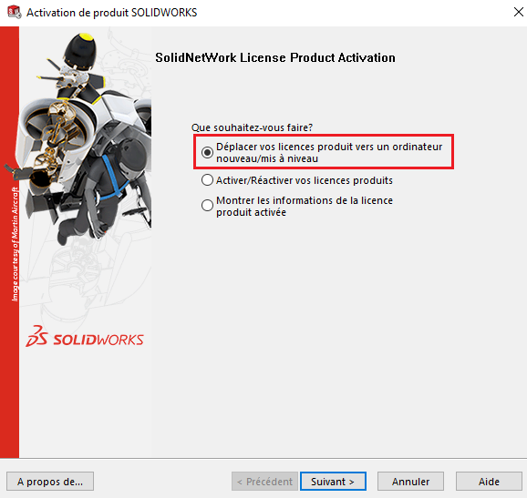The width and height of the screenshot is (527, 498).
Task: Click the SOLIDWORKS wordmark in red
Action: 98,340
